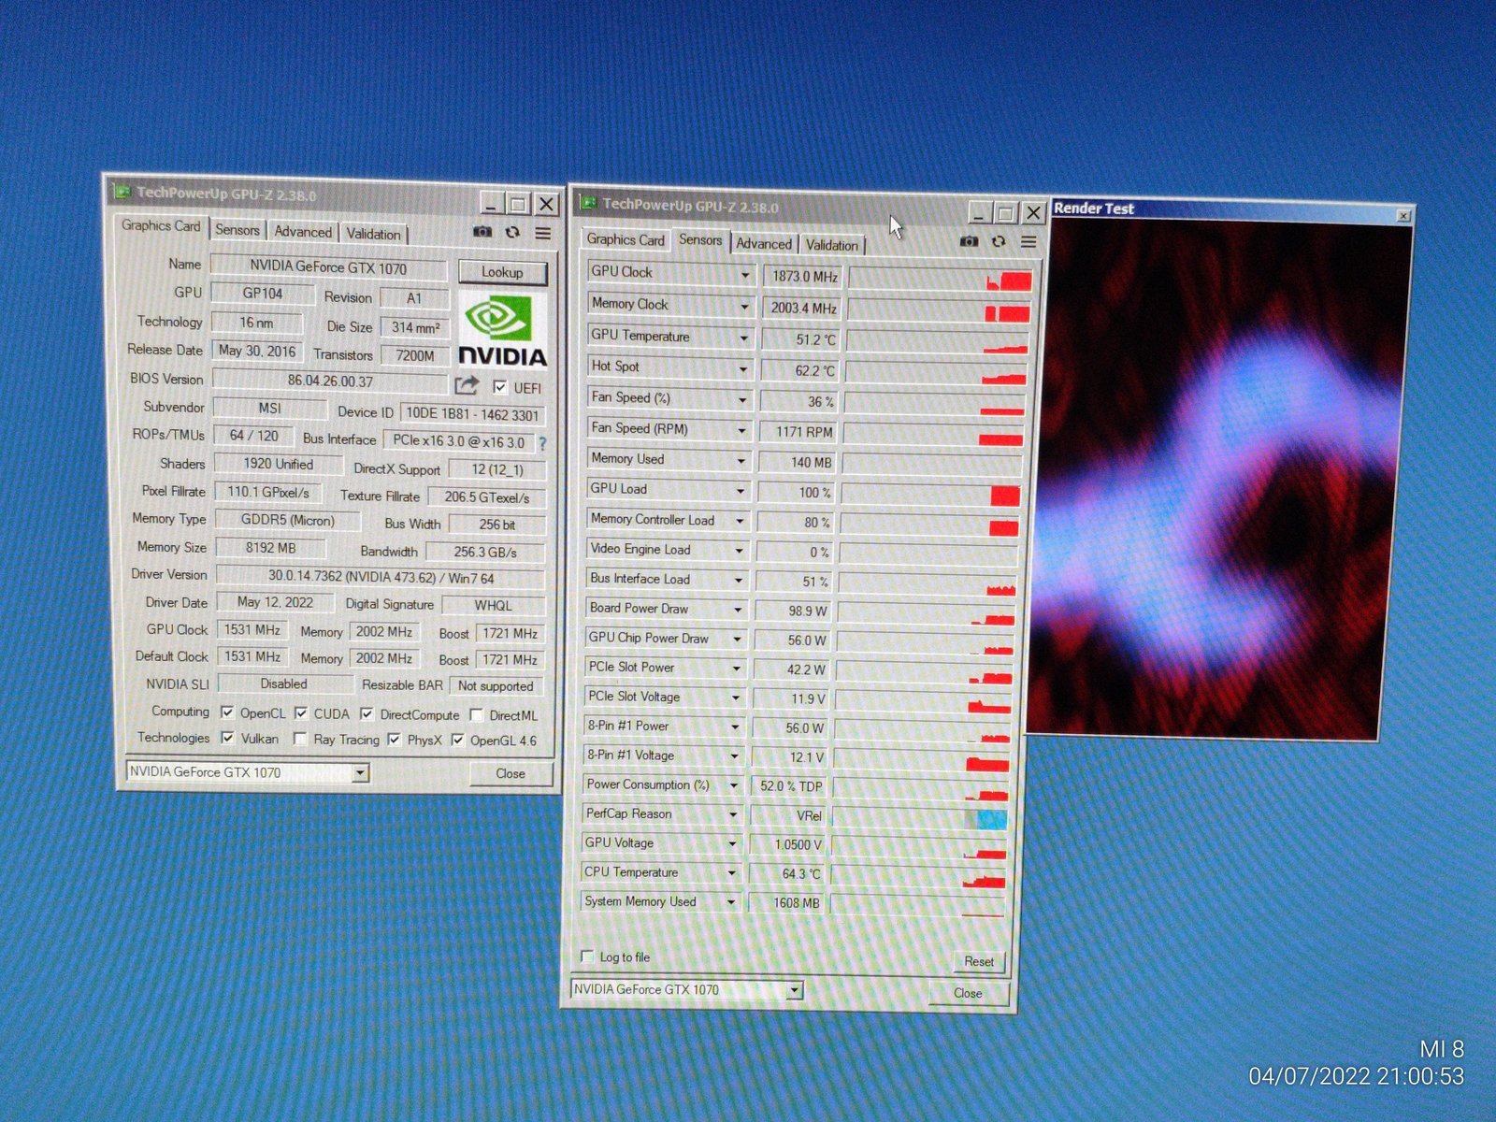
Task: Open Hot Spot sensor dropdown
Action: [x=743, y=368]
